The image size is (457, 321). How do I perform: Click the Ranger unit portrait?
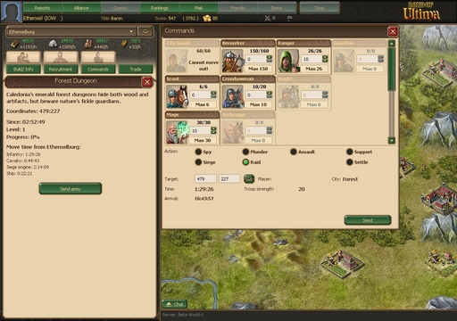pos(288,62)
